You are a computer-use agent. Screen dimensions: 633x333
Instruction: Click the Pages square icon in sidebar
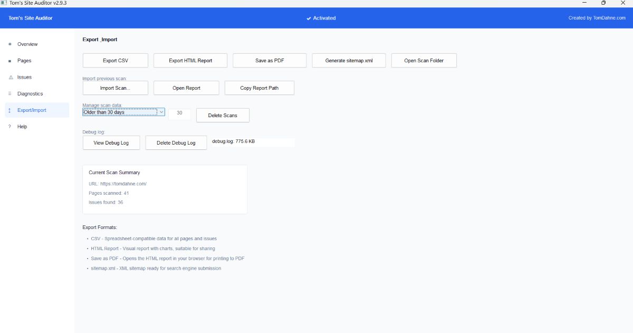pos(9,61)
